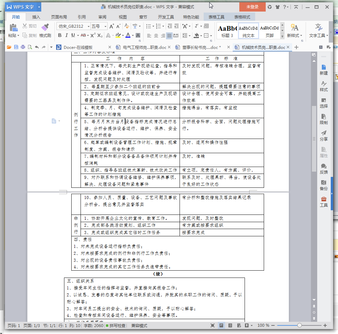Image resolution: width=338 pixels, height=334 pixels.
Task: Open the numbered list dropdown arrow
Action: pyautogui.click(x=163, y=26)
